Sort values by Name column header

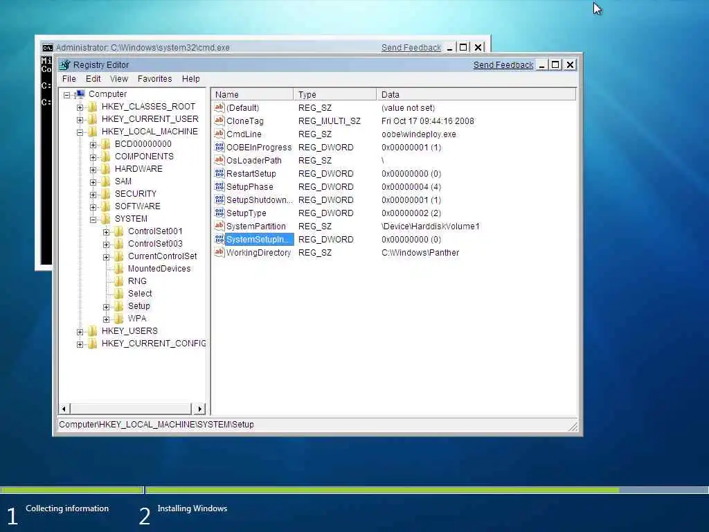(252, 94)
